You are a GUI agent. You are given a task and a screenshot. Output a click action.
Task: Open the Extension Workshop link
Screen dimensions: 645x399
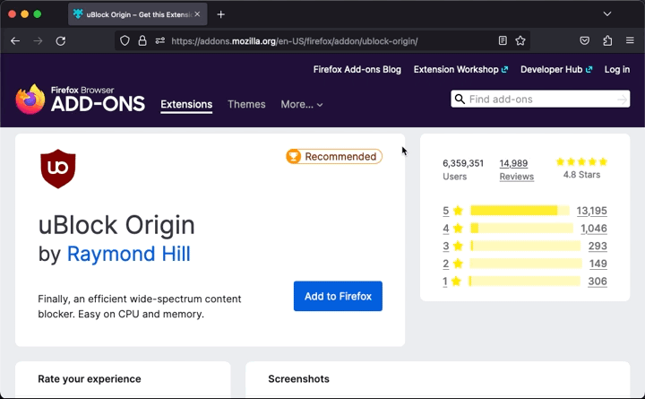click(460, 69)
